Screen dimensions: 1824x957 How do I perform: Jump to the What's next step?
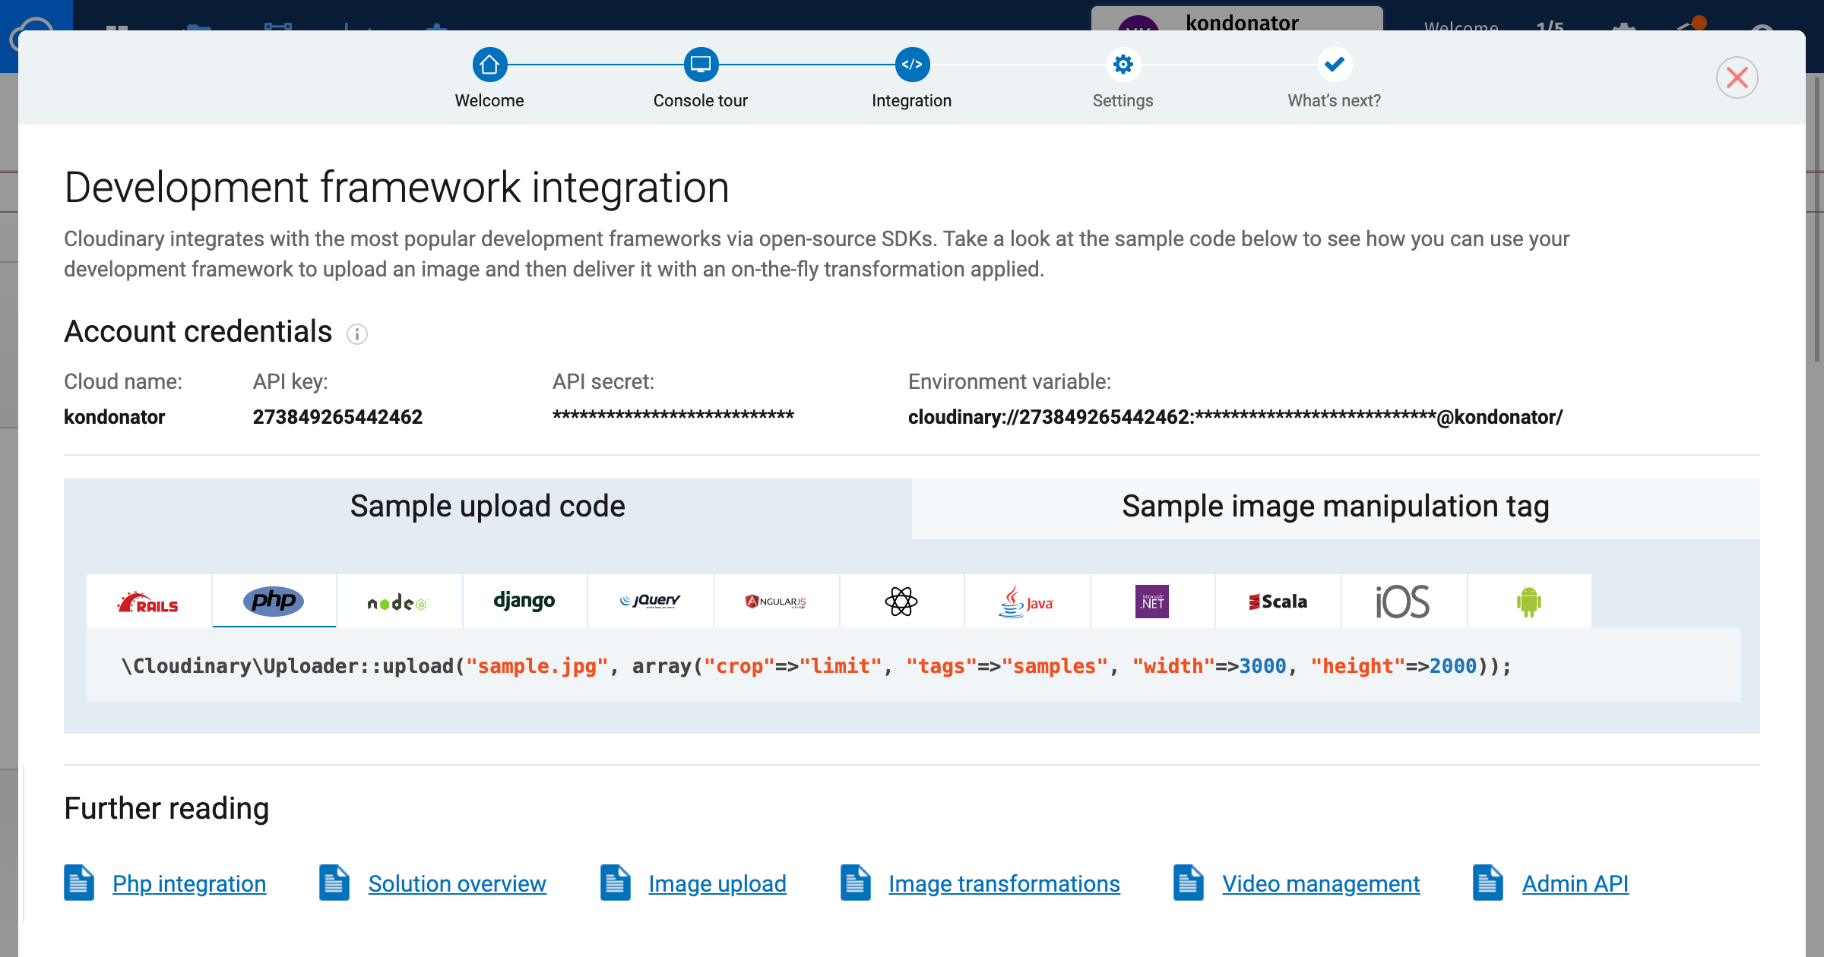[x=1334, y=65]
